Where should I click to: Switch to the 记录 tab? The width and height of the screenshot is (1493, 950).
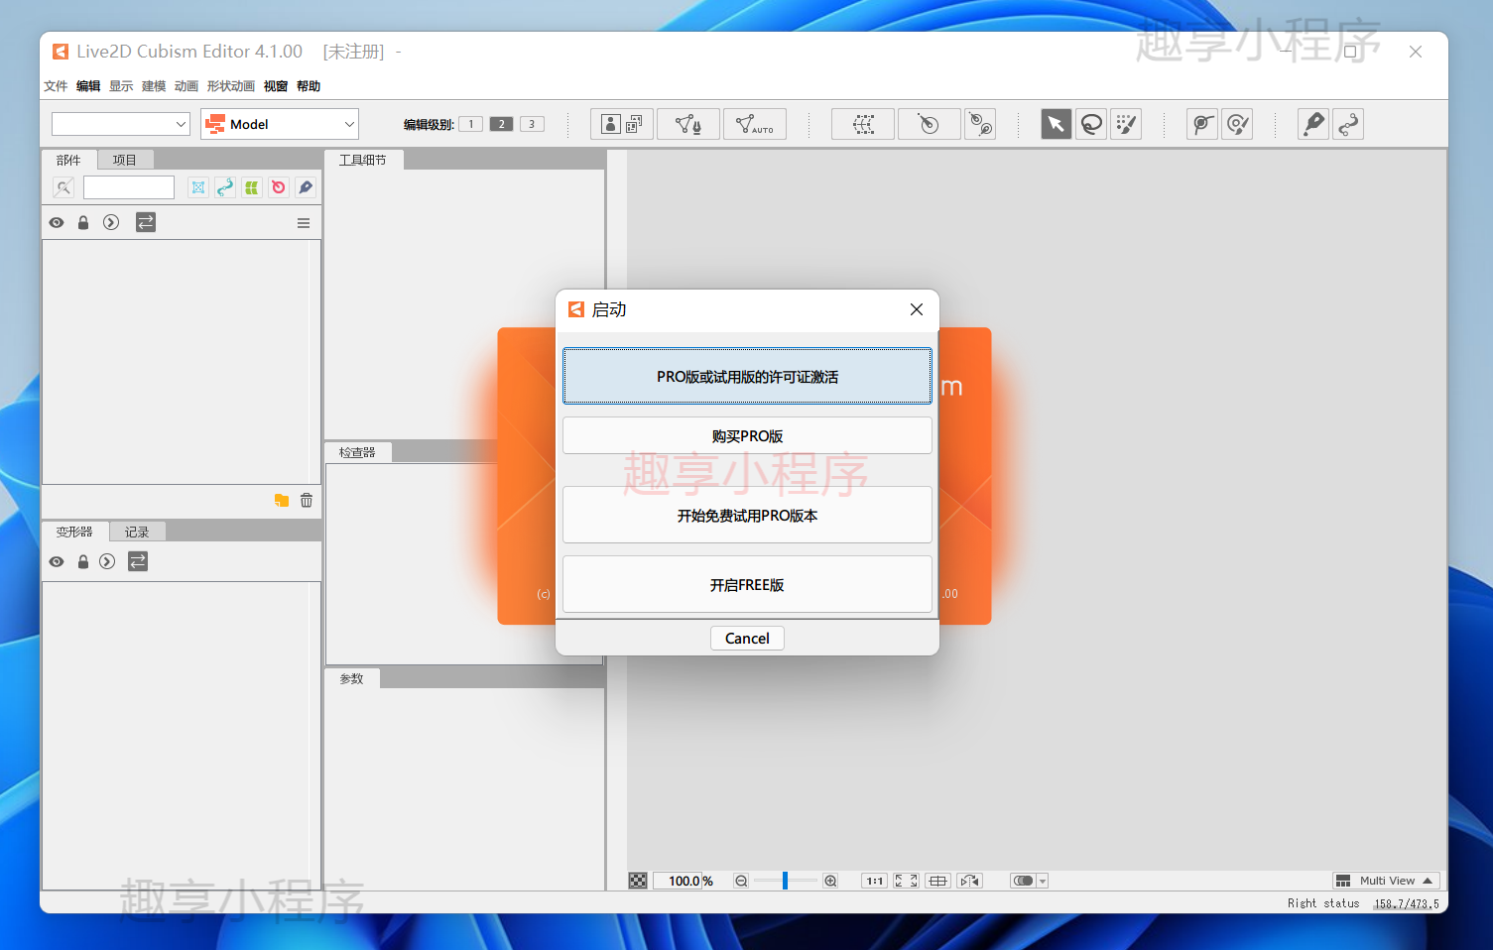(x=137, y=533)
